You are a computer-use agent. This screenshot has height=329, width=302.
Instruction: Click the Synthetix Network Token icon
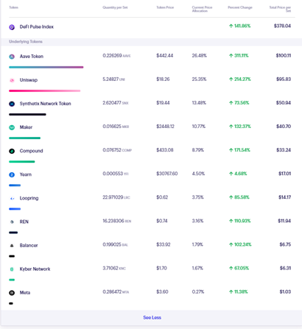pyautogui.click(x=12, y=104)
